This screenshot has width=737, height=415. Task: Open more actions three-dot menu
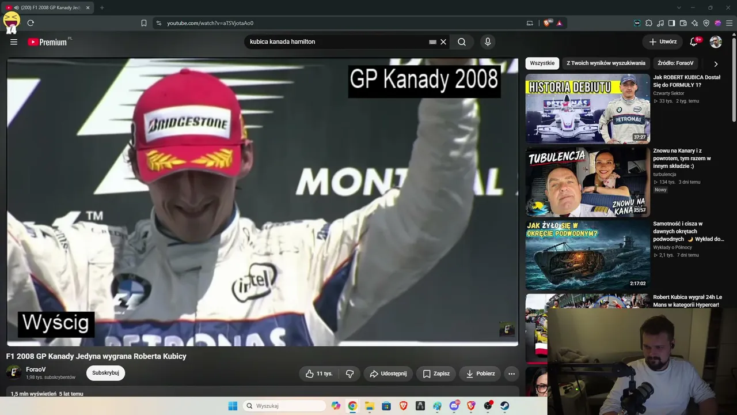[x=511, y=373]
